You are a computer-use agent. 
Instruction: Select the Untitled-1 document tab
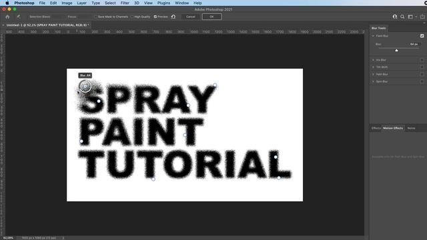47,25
